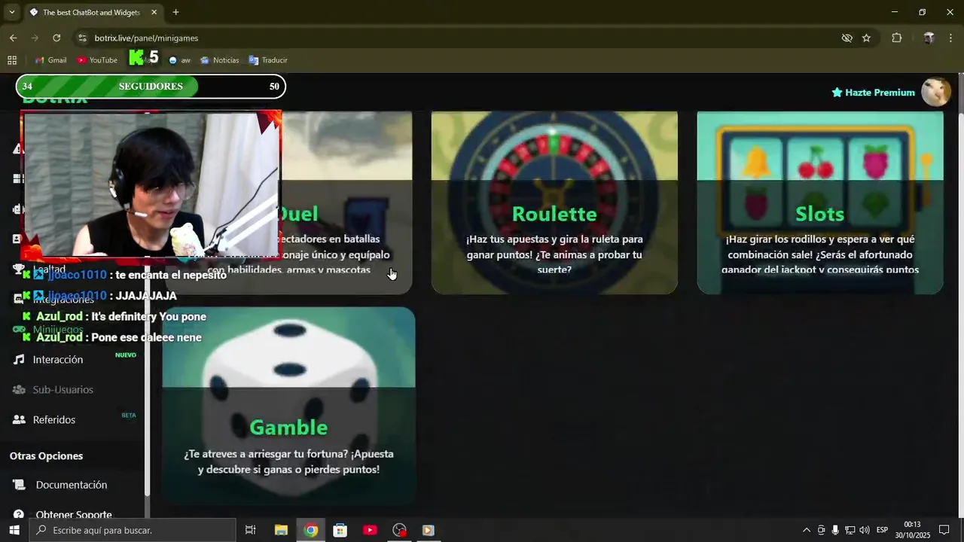Select Interacción in the sidebar

click(x=58, y=360)
